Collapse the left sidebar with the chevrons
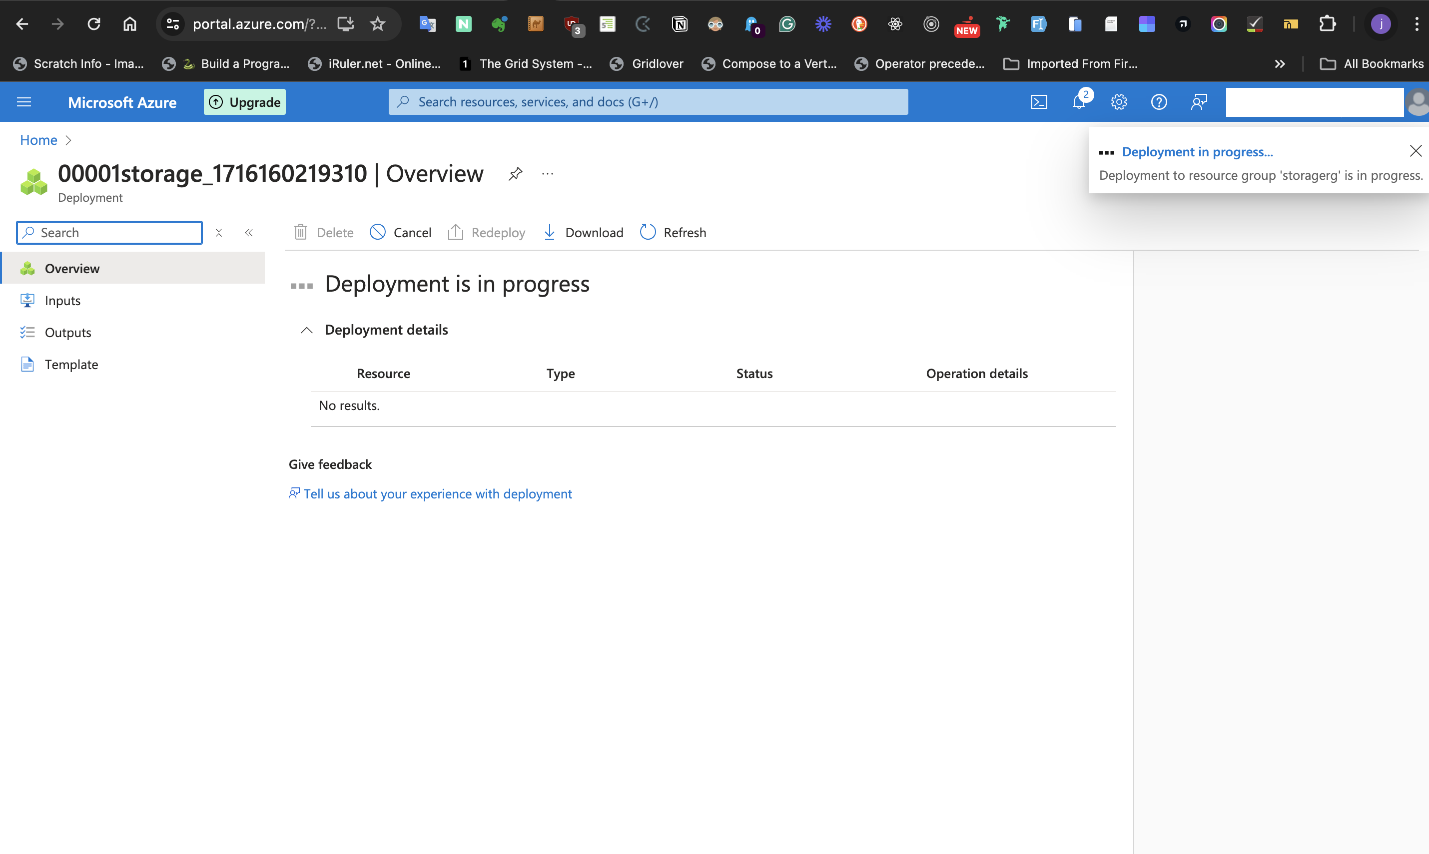Image resolution: width=1429 pixels, height=854 pixels. click(249, 233)
